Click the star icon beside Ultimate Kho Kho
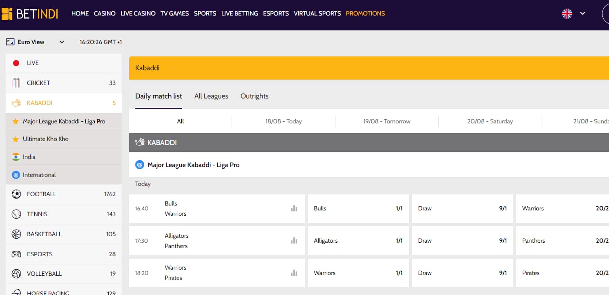609x295 pixels. click(x=16, y=139)
